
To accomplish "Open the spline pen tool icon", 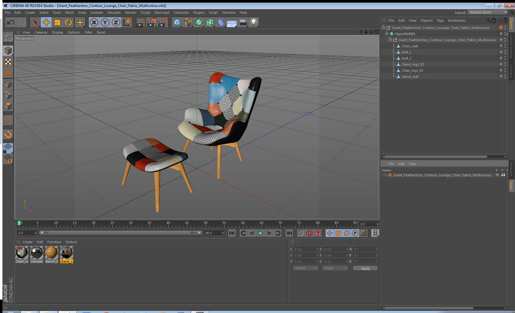I will click(188, 22).
